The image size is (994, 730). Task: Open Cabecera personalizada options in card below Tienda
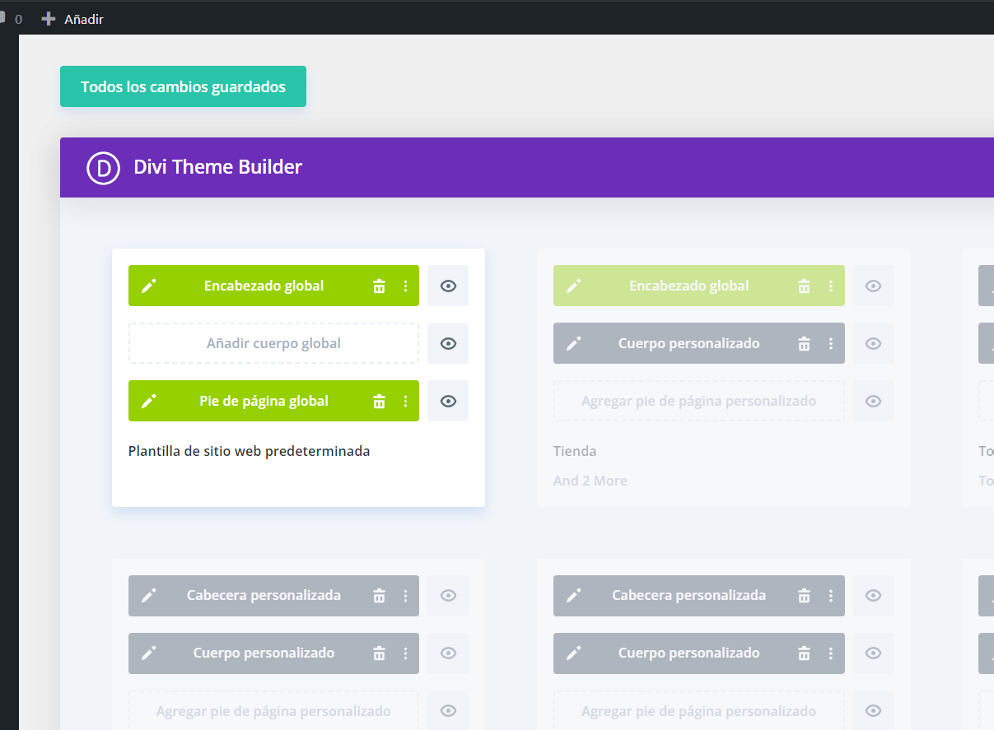click(830, 595)
